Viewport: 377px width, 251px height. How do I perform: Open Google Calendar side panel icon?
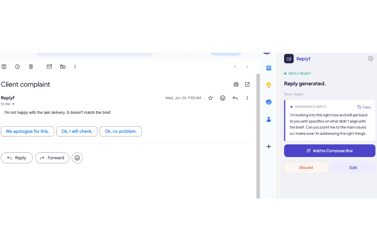click(269, 68)
